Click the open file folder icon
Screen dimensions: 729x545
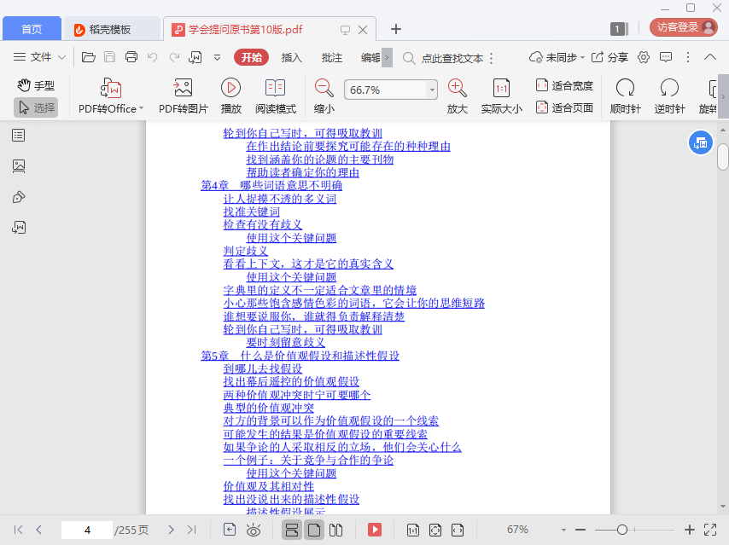pos(88,57)
